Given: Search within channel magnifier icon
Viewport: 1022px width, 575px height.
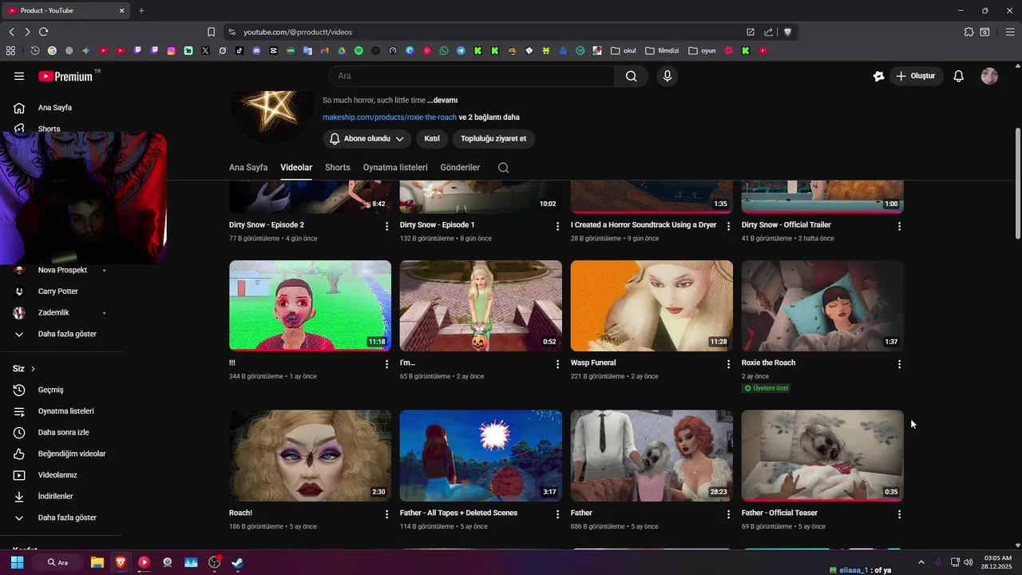Looking at the screenshot, I should [x=503, y=168].
